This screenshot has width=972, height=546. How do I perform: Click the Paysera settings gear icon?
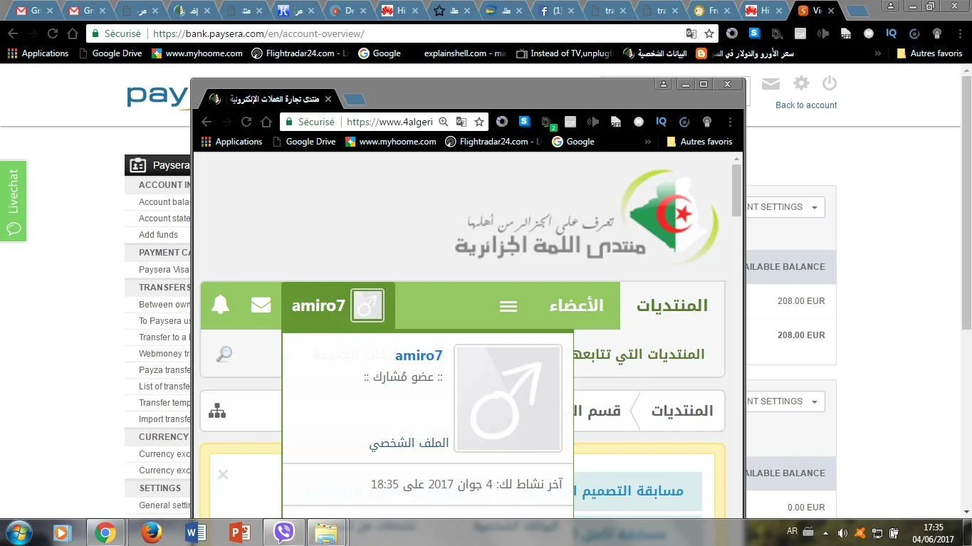(801, 84)
